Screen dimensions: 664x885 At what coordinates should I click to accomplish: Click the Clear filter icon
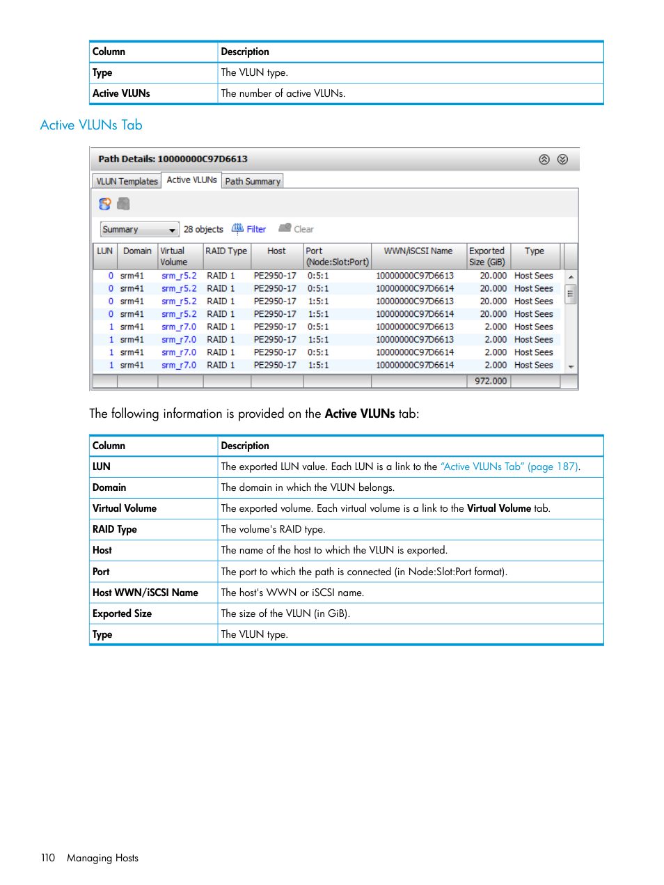coord(285,228)
